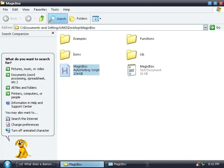
Task: Expand the Views dropdown arrow
Action: pyautogui.click(x=101, y=18)
